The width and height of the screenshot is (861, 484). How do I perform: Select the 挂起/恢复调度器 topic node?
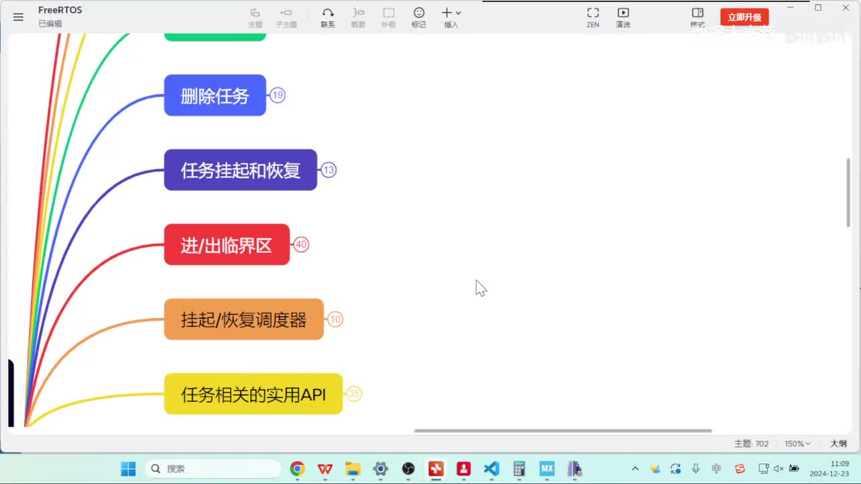click(x=244, y=319)
